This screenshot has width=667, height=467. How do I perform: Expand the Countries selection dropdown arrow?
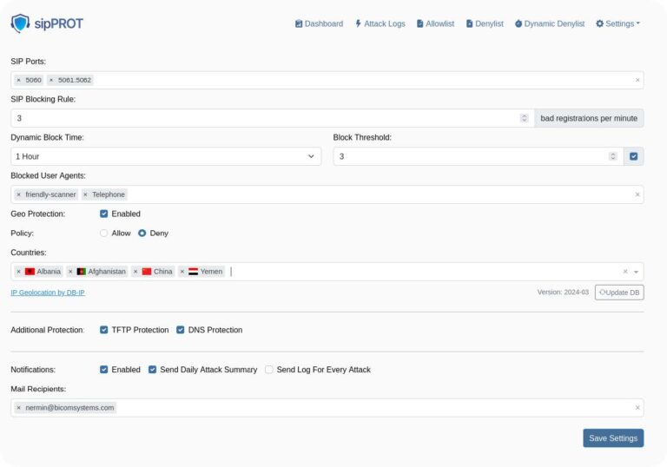(636, 272)
